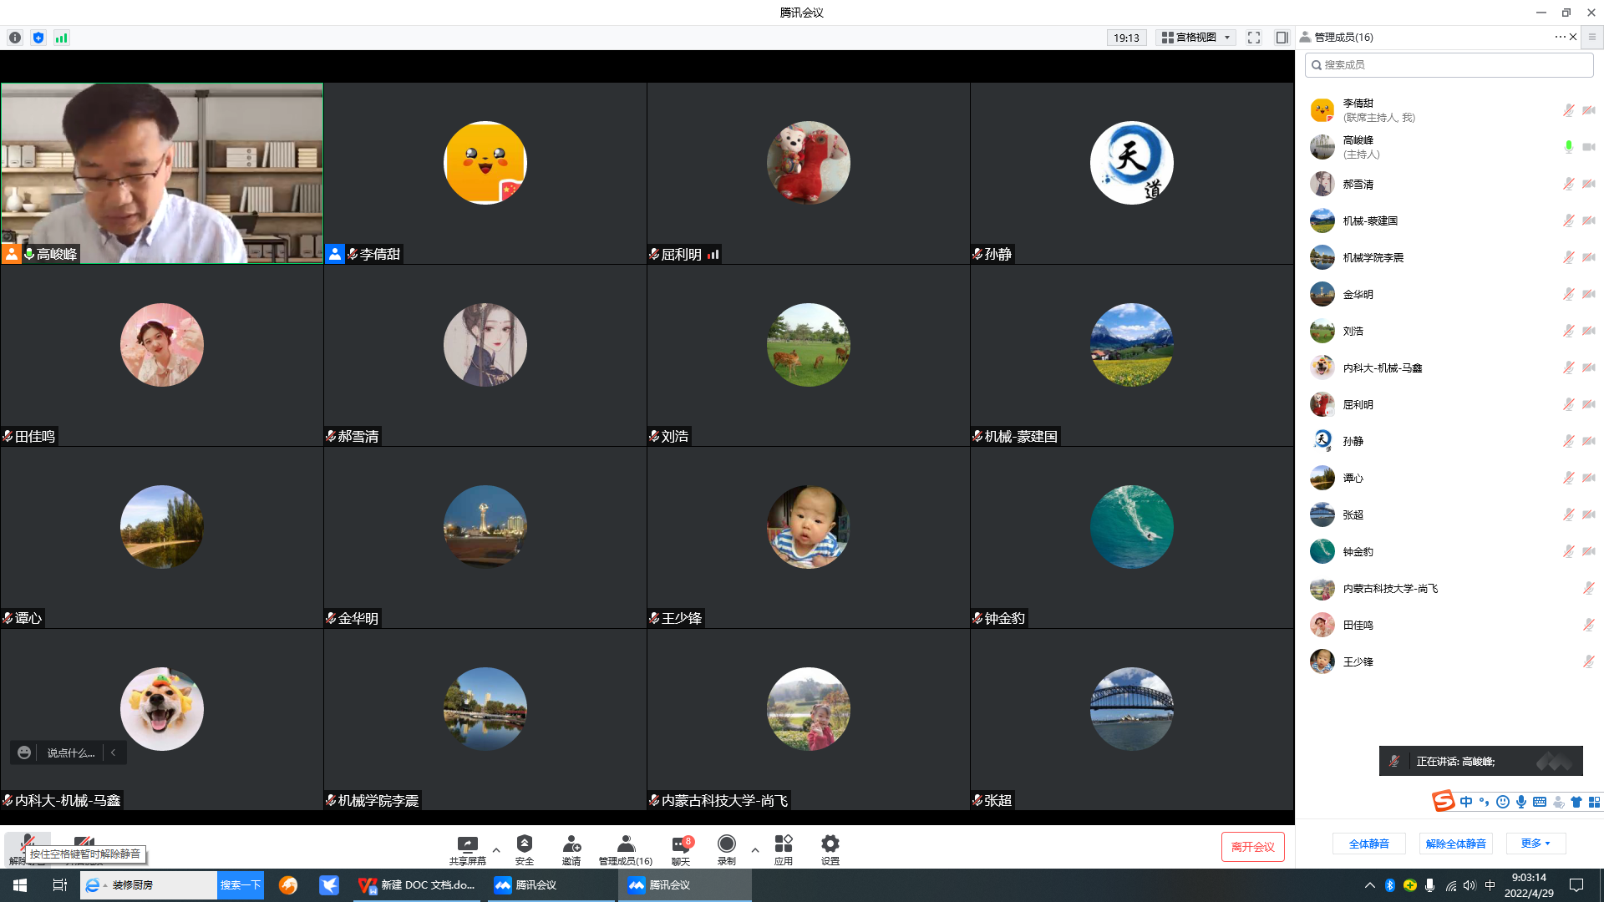Expand share screen options arrow
Viewport: 1604px width, 902px height.
[496, 850]
